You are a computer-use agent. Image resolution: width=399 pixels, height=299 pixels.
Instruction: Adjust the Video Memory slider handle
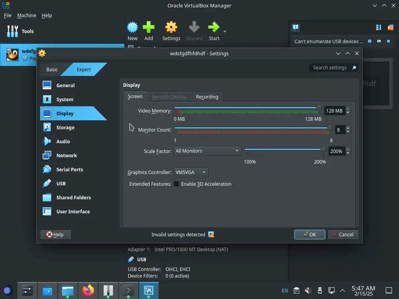[x=319, y=108]
